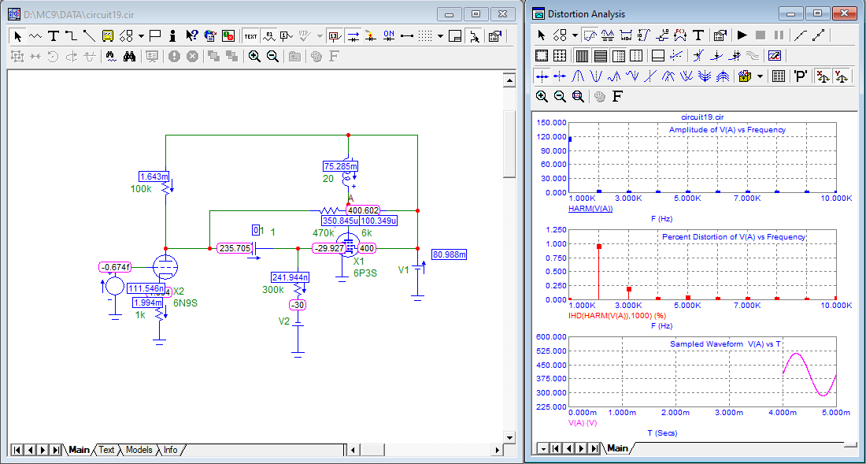This screenshot has width=866, height=464.
Task: Open the grid dots dropdown arrow
Action: pos(440,35)
